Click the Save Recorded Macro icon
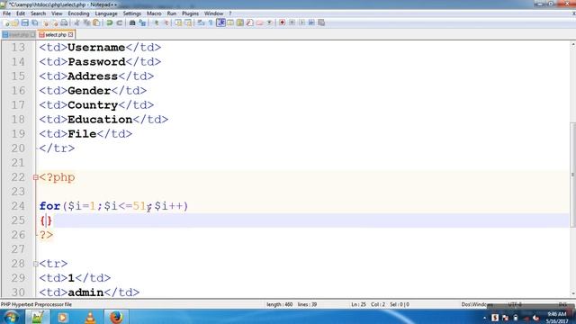Screen dimensions: 576x324 (x=321, y=22)
